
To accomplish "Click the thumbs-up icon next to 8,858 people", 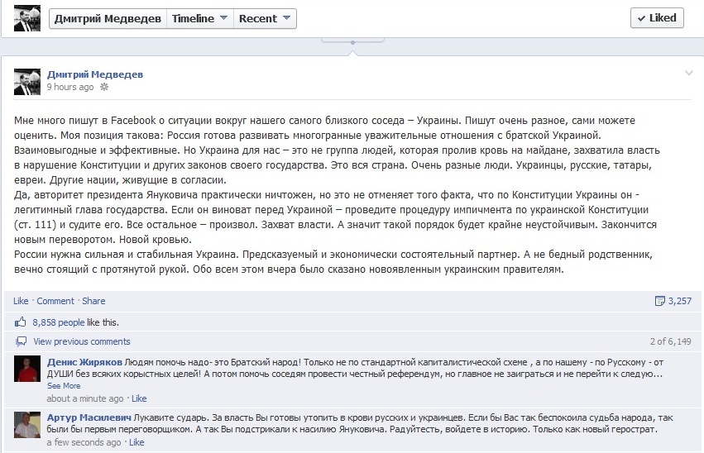I will coord(21,322).
